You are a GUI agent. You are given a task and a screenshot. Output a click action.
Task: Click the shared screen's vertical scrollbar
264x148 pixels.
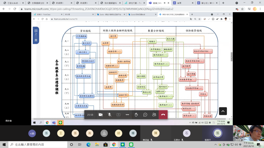(231, 57)
